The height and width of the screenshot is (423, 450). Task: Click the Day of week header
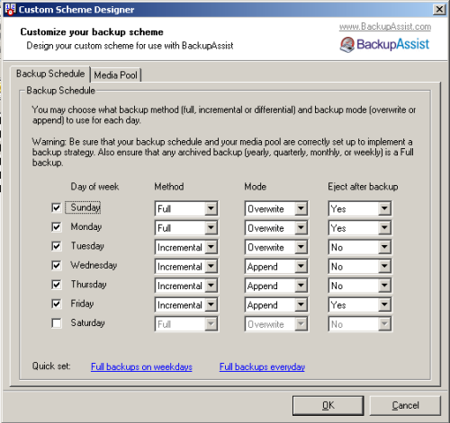pyautogui.click(x=94, y=187)
